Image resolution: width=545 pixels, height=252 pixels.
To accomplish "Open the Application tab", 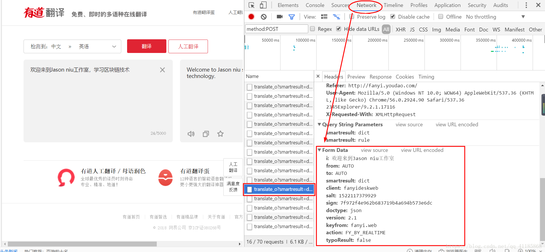I will tap(447, 5).
